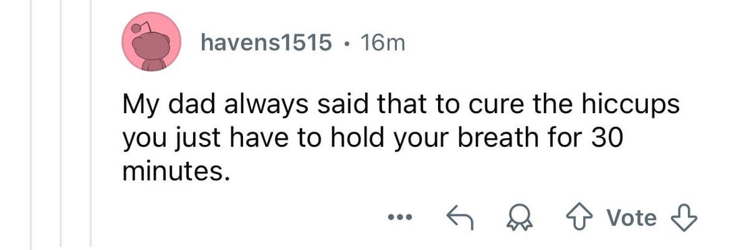Click the comment line starting 'you just have'
This screenshot has height=250, width=729.
372,139
